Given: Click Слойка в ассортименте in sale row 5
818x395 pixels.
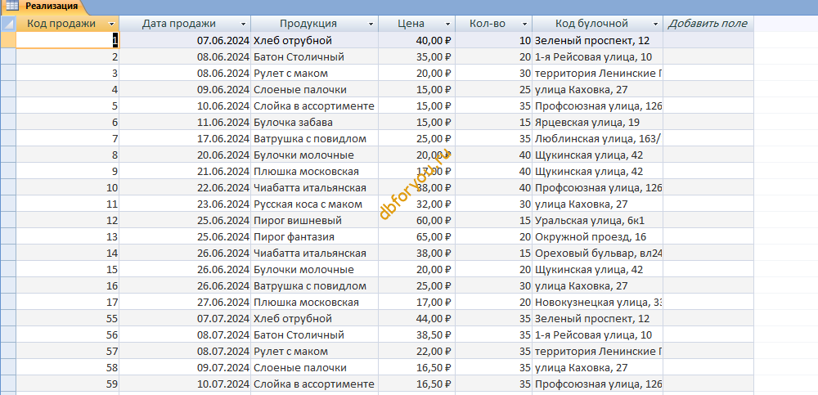Looking at the screenshot, I should pyautogui.click(x=315, y=106).
